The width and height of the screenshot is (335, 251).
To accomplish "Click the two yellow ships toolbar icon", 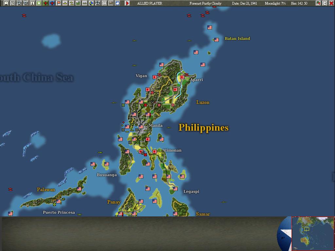I will tap(72, 3).
